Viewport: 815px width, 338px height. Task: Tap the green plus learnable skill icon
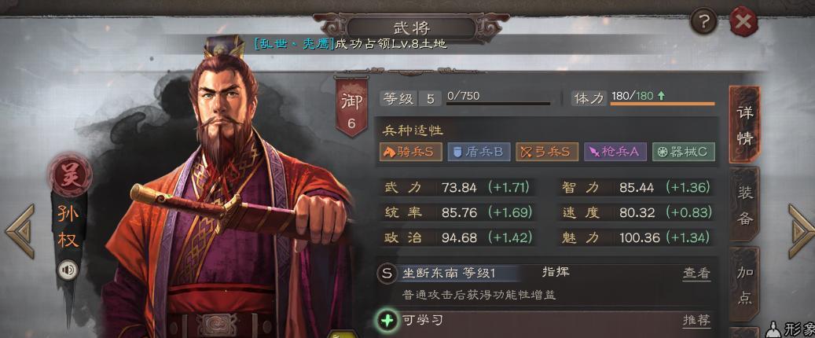(x=387, y=321)
